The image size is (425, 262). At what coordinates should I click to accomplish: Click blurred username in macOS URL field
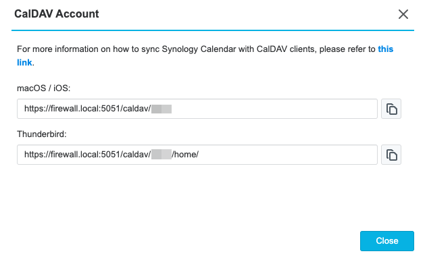(x=161, y=109)
